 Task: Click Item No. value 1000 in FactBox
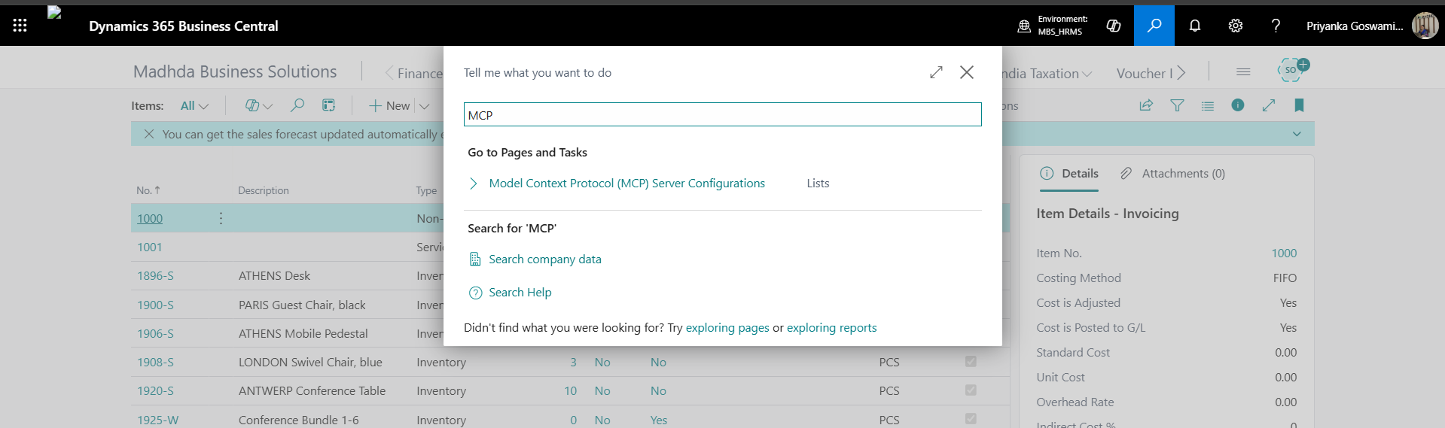click(1284, 253)
